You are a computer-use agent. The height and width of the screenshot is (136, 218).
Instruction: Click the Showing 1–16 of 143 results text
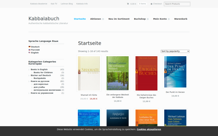pyautogui.click(x=93, y=51)
